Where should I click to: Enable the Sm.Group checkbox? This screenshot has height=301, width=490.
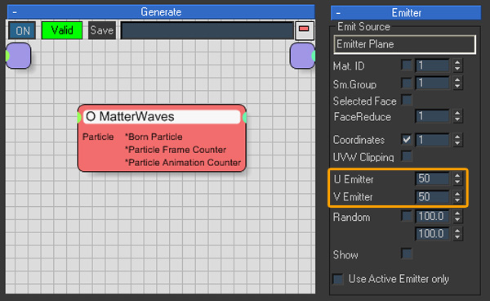tap(407, 83)
